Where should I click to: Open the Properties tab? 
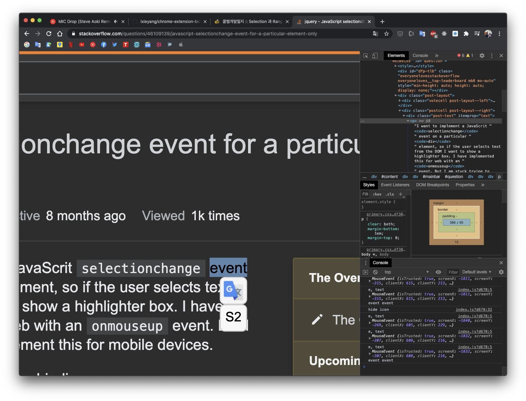465,185
